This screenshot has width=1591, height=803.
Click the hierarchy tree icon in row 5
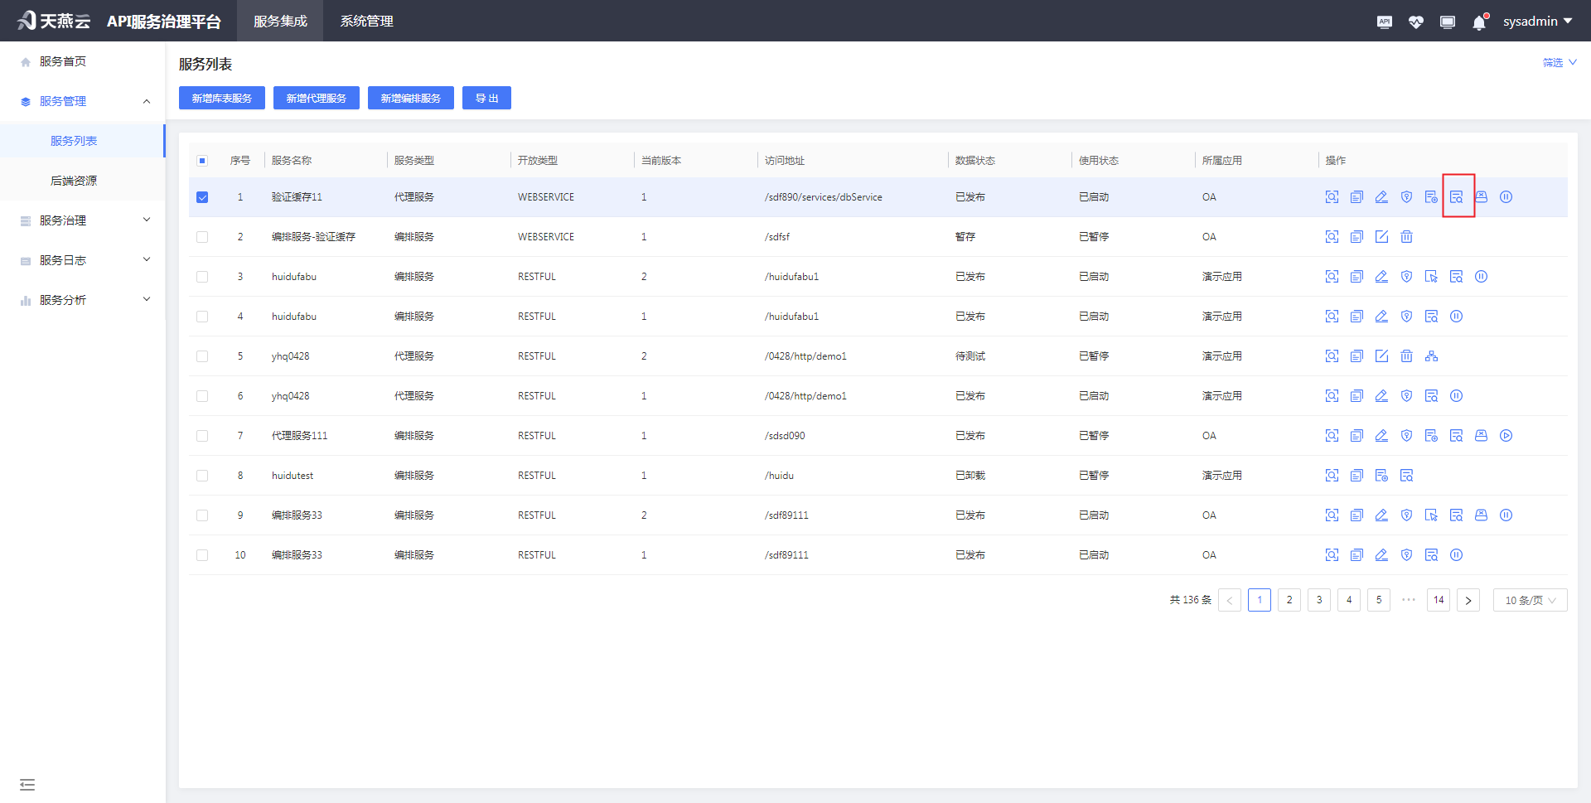click(1431, 356)
